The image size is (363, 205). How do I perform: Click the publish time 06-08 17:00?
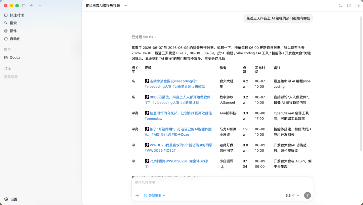(x=260, y=116)
